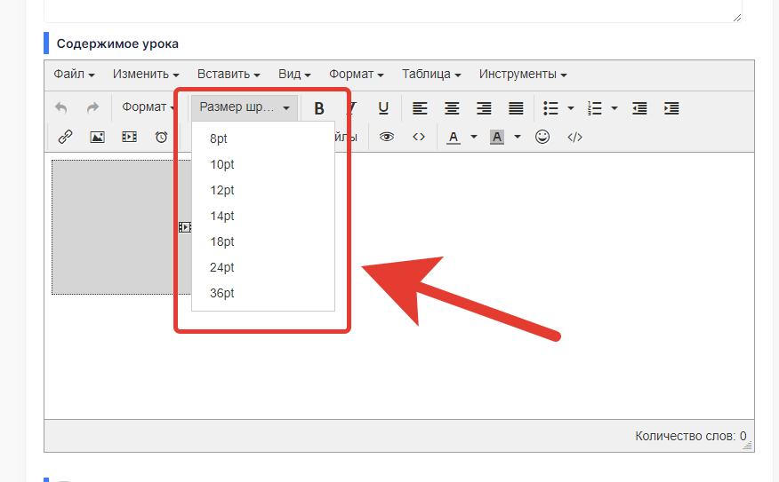Apply text color with the A button
Viewport: 779px width, 482px height.
click(x=454, y=137)
